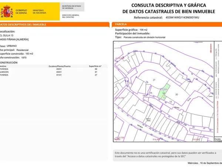The height and width of the screenshot is (167, 222).
Task: Click the 'CONSTRUCCIÓN' section heading
Action: [x=9, y=63]
